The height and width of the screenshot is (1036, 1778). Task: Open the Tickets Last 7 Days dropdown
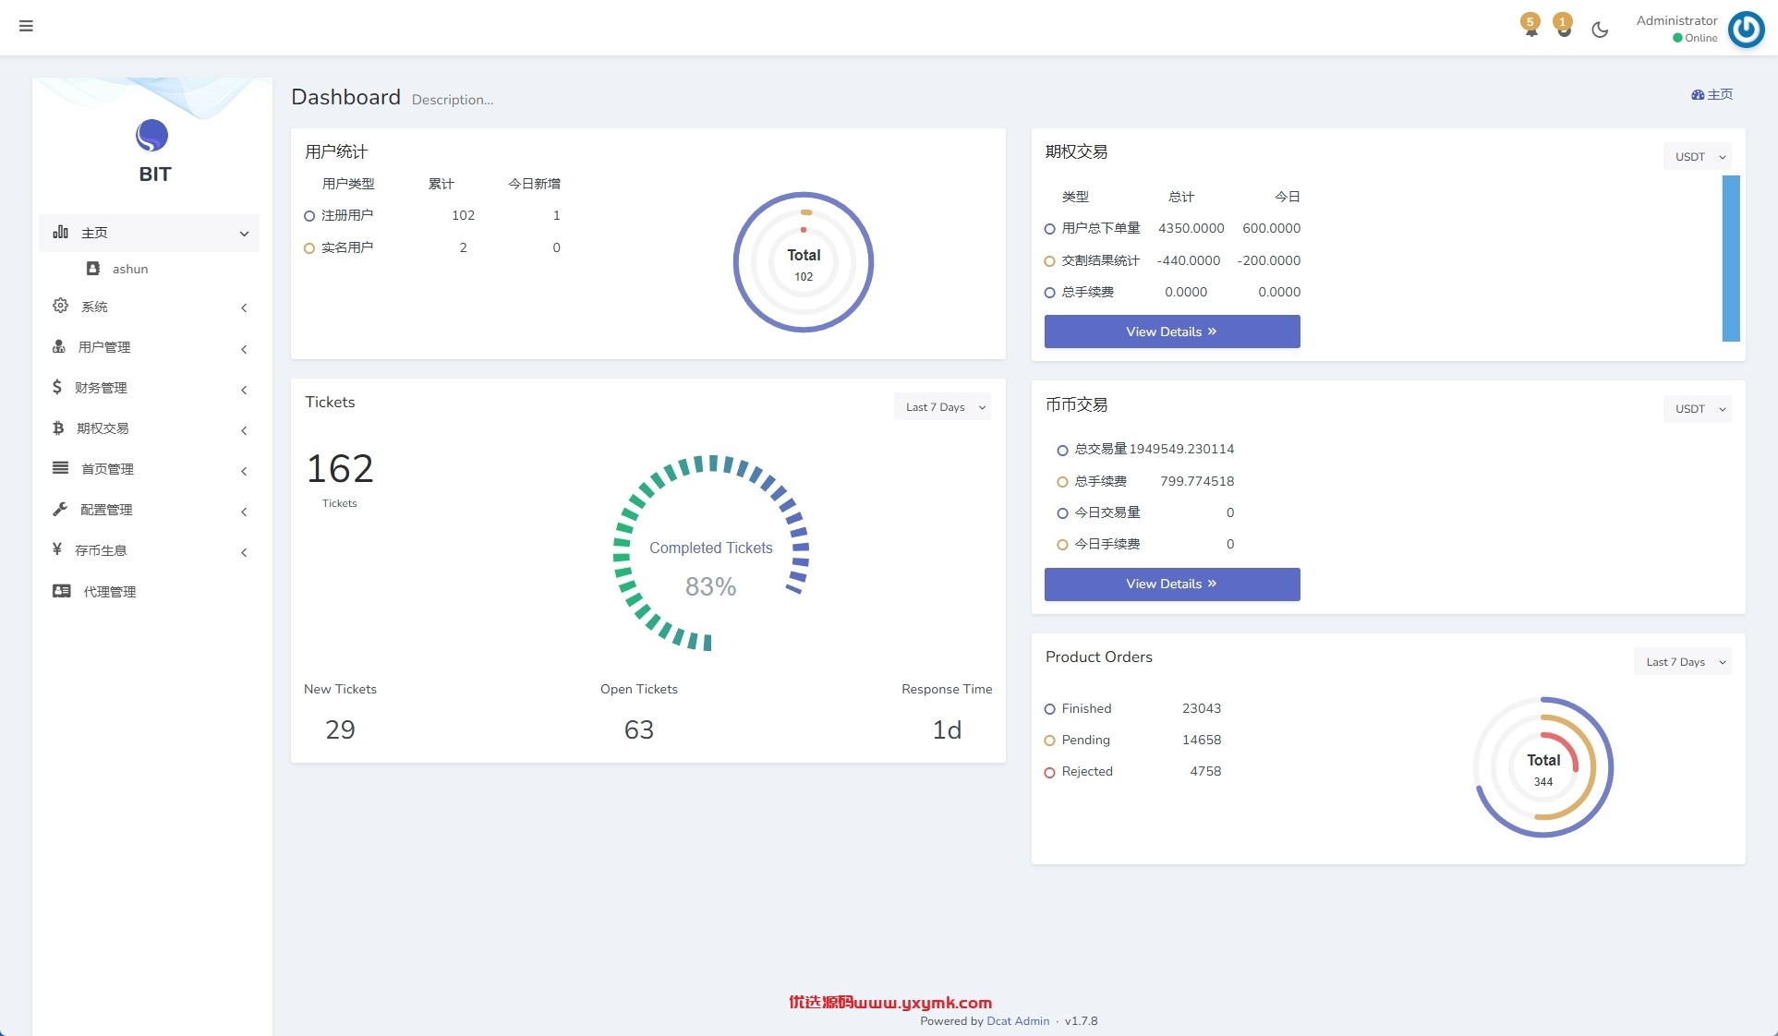tap(942, 407)
